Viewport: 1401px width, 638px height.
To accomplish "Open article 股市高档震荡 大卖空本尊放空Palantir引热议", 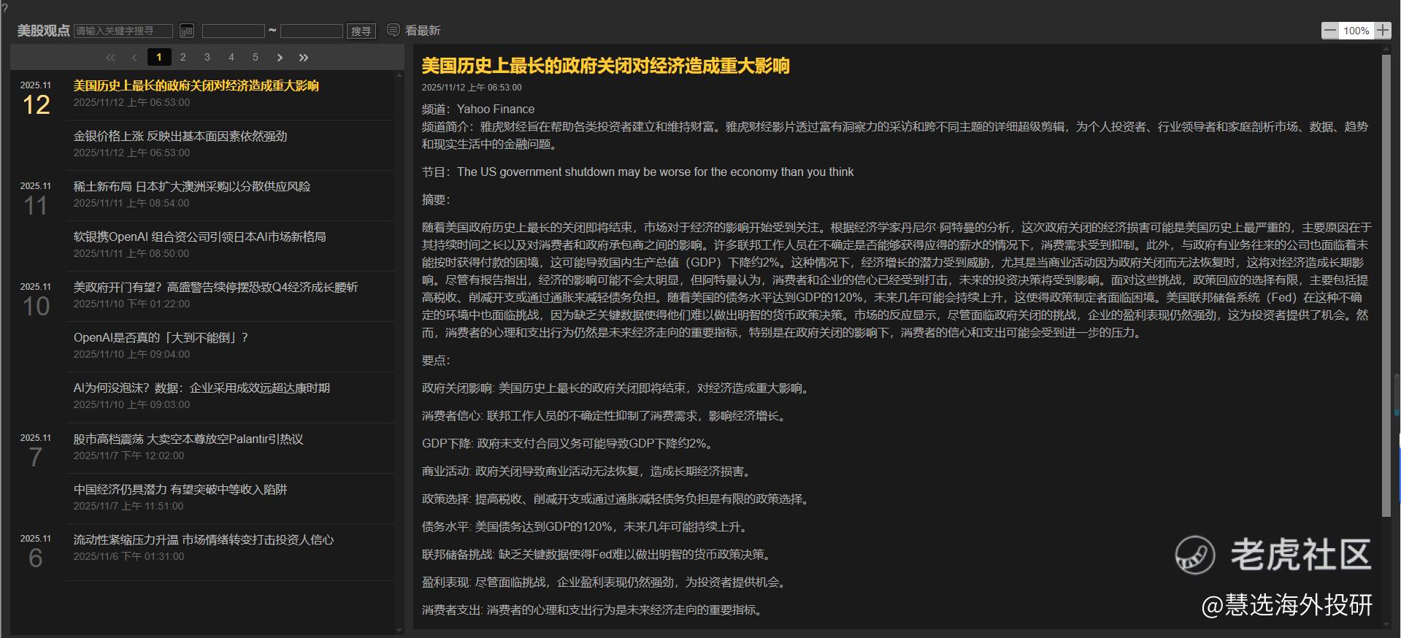I will (188, 439).
